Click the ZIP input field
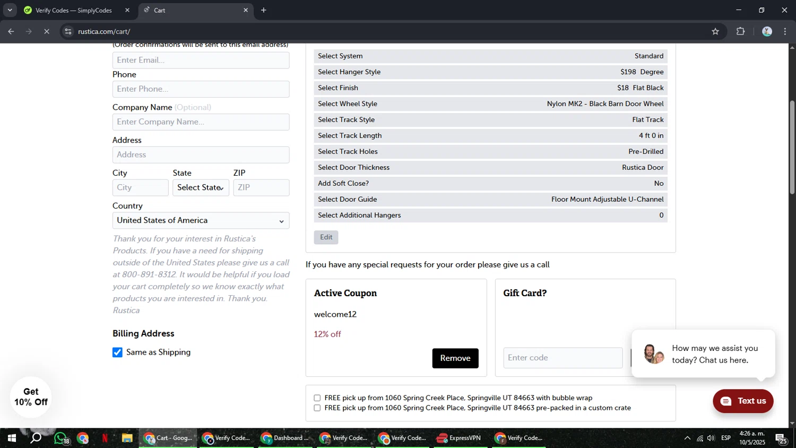 coord(262,187)
